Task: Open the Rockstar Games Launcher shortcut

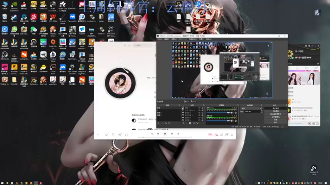Action: point(14,69)
